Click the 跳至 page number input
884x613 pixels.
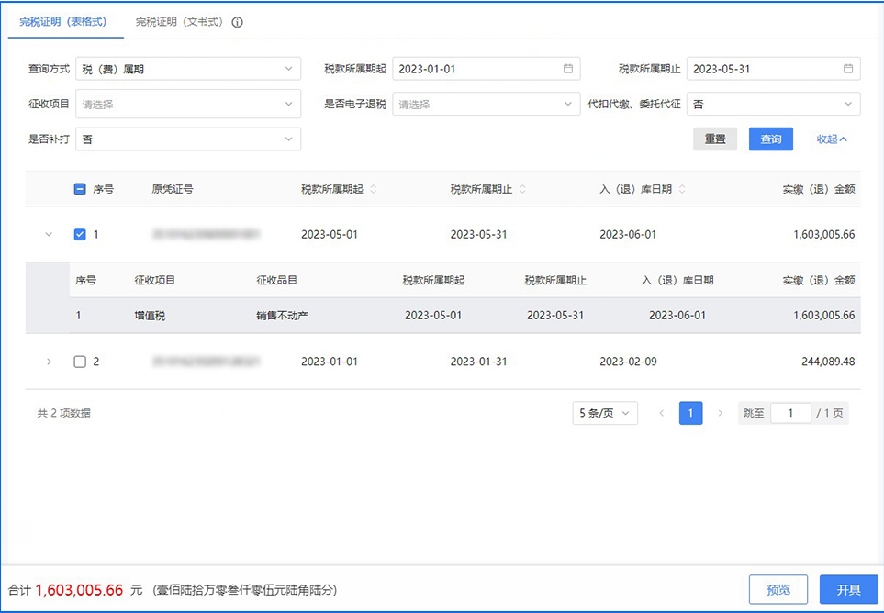point(790,414)
